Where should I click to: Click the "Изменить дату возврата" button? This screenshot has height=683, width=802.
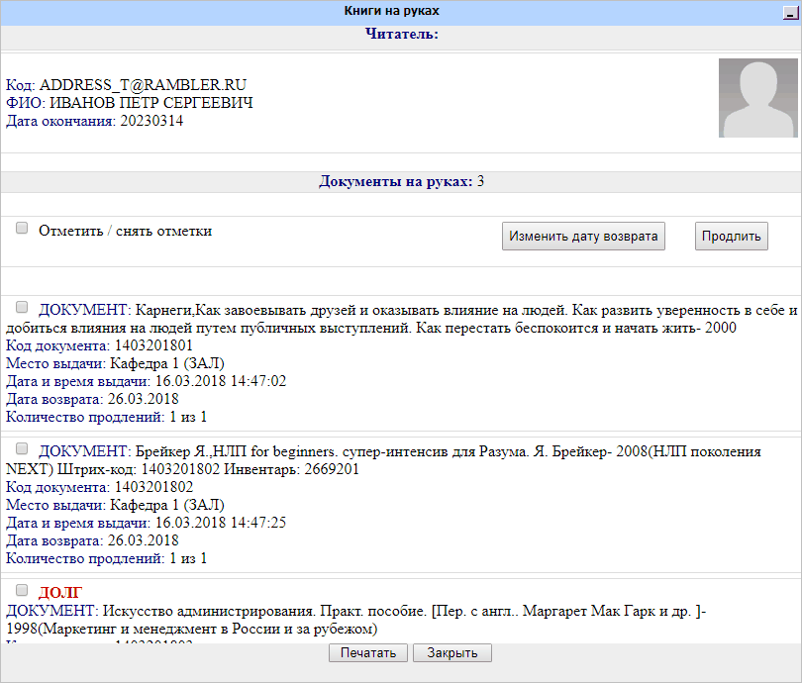583,236
